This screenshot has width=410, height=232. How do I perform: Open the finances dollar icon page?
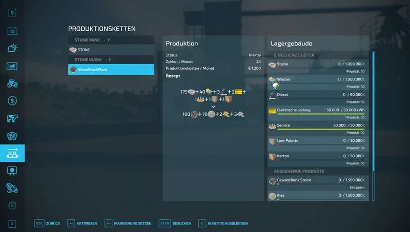(x=12, y=101)
